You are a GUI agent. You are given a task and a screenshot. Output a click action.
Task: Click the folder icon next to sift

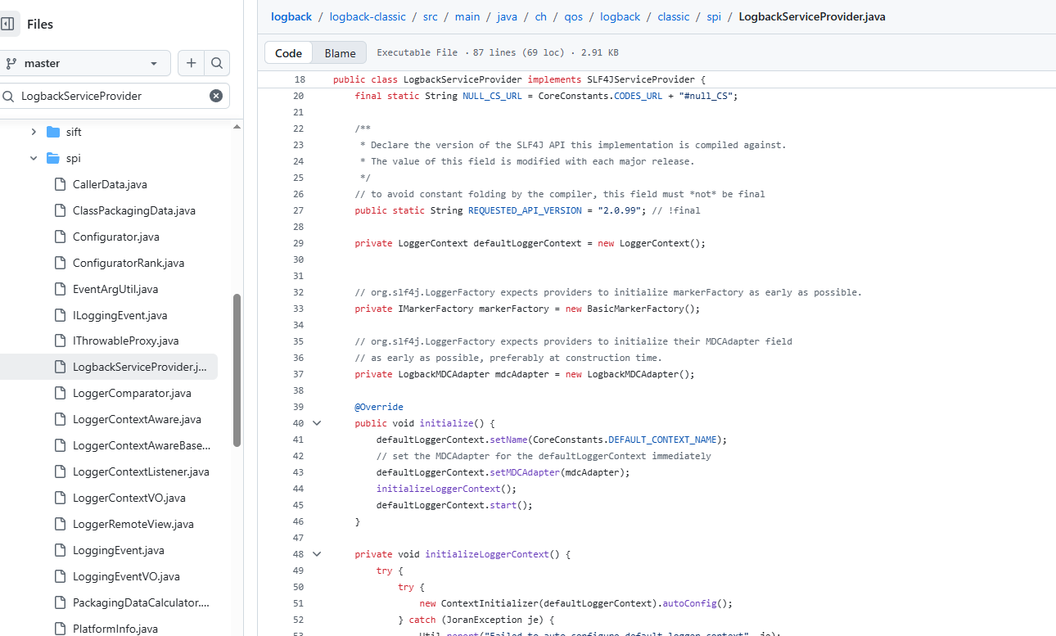coord(53,132)
